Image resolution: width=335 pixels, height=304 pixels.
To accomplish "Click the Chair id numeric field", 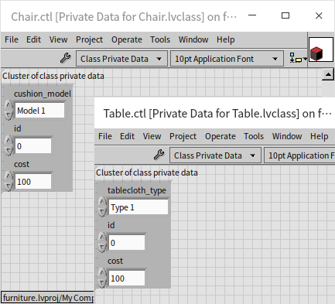I will (33, 146).
